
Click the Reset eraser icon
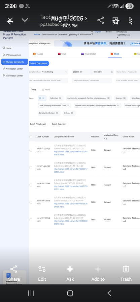(43, 90)
